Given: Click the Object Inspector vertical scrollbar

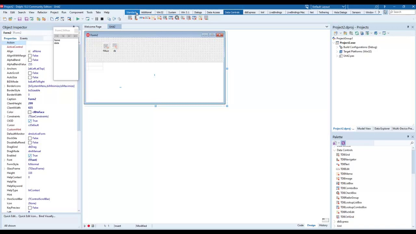Looking at the screenshot, I should [x=79, y=127].
